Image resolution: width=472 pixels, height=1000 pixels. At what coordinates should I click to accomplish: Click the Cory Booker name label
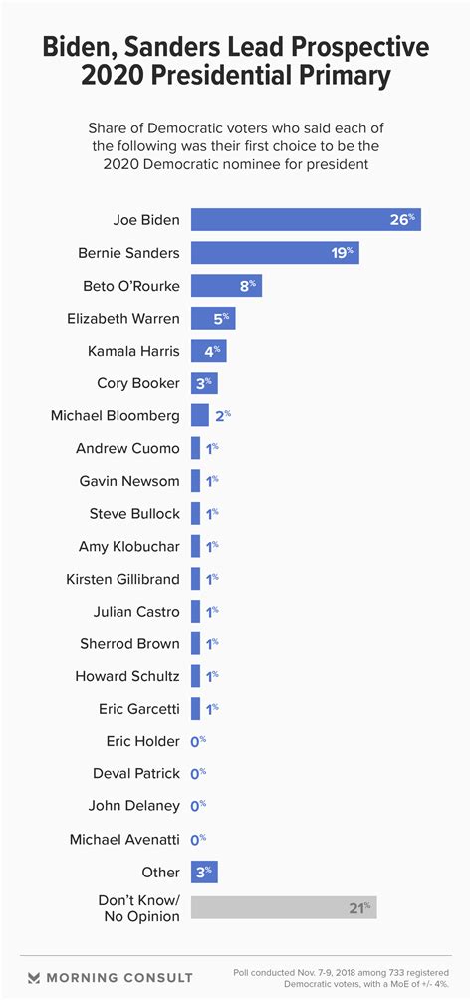coord(137,383)
